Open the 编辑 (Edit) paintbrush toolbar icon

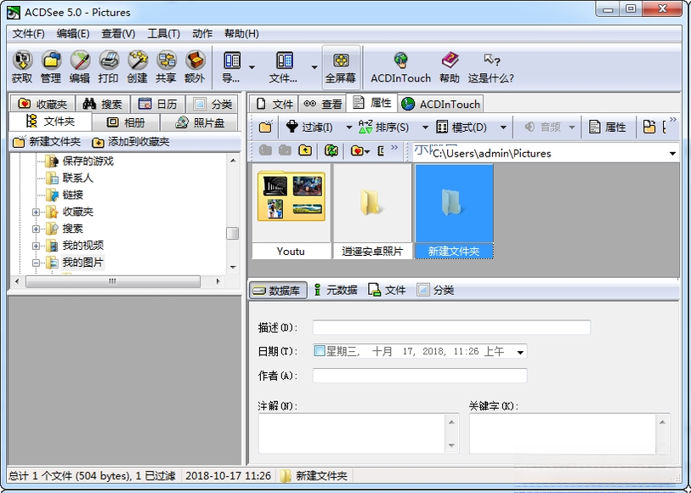click(x=79, y=67)
